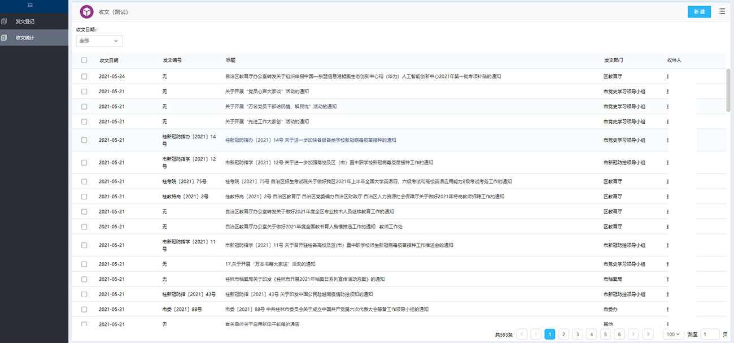
Task: Go to page 5 in pagination
Action: [x=605, y=334]
